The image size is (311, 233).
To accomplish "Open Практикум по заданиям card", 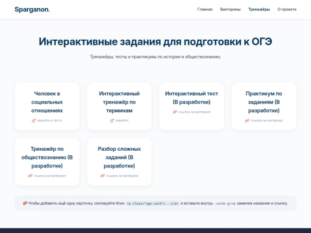I will [264, 106].
